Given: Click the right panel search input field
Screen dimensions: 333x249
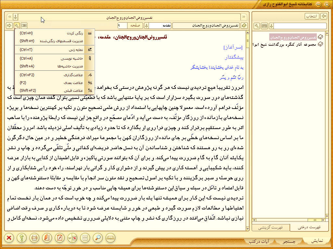Looking at the screenshot, I should coord(300,26).
